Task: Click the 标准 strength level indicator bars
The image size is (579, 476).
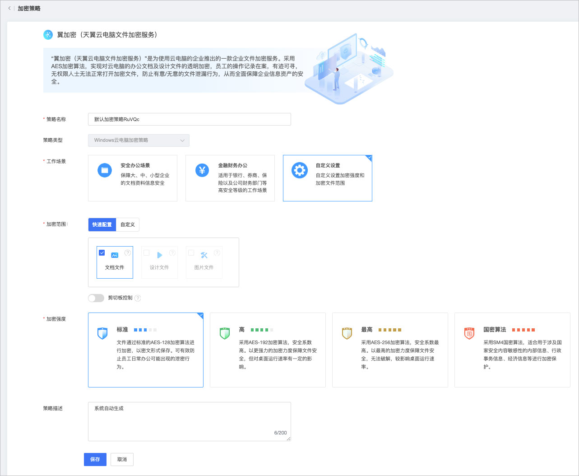Action: coord(145,330)
